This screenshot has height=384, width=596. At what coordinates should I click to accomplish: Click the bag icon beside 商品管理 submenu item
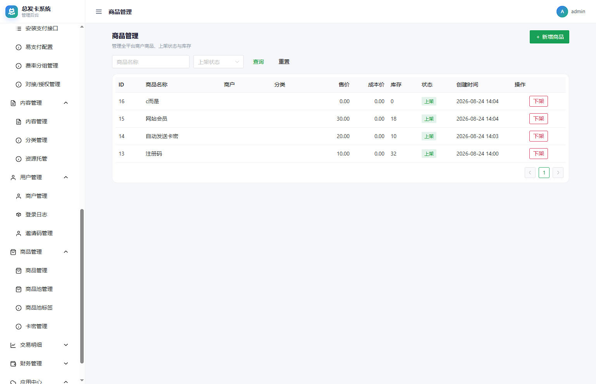pyautogui.click(x=19, y=270)
